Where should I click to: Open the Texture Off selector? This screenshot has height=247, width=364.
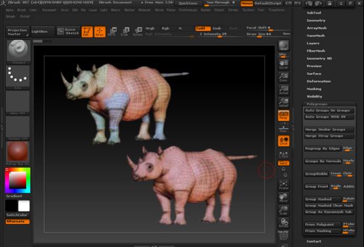click(x=18, y=128)
